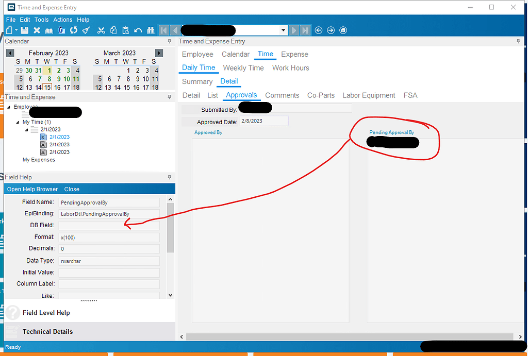Save the current time entry record
The image size is (528, 356).
coord(25,30)
